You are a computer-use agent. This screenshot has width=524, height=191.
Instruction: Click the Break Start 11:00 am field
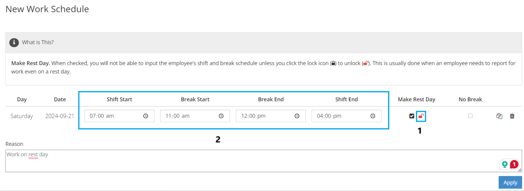(x=195, y=116)
